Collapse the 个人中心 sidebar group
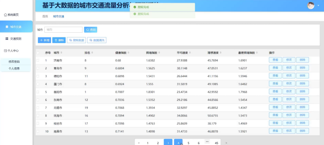 11,51
